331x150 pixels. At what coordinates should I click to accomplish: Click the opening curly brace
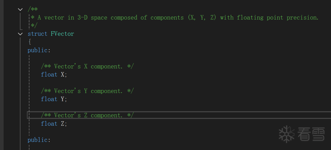[29, 42]
